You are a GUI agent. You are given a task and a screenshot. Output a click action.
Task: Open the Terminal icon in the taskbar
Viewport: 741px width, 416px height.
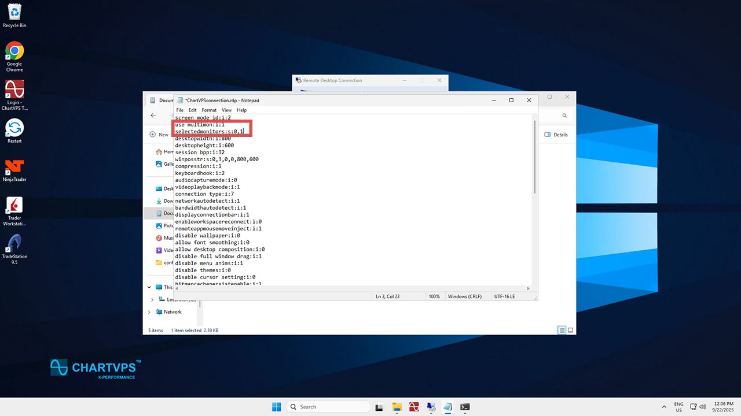click(465, 407)
